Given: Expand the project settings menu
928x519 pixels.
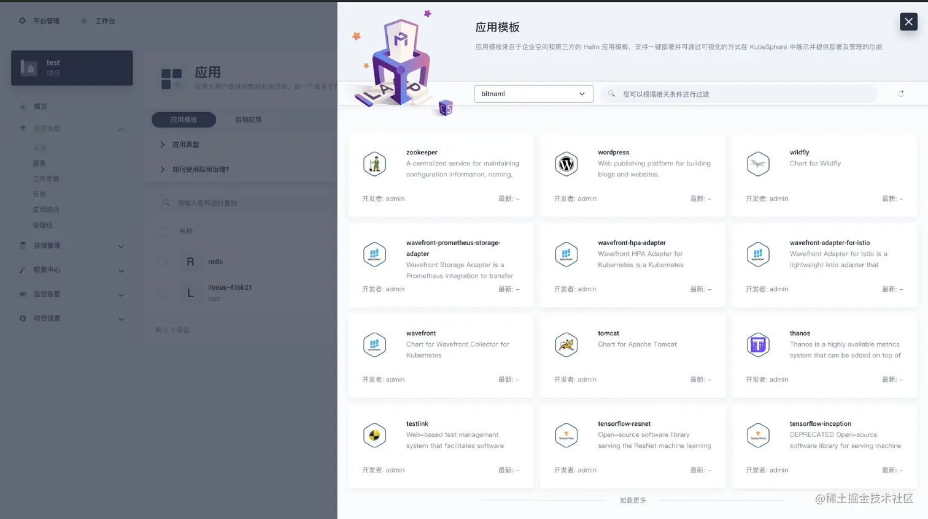Looking at the screenshot, I should 121,319.
